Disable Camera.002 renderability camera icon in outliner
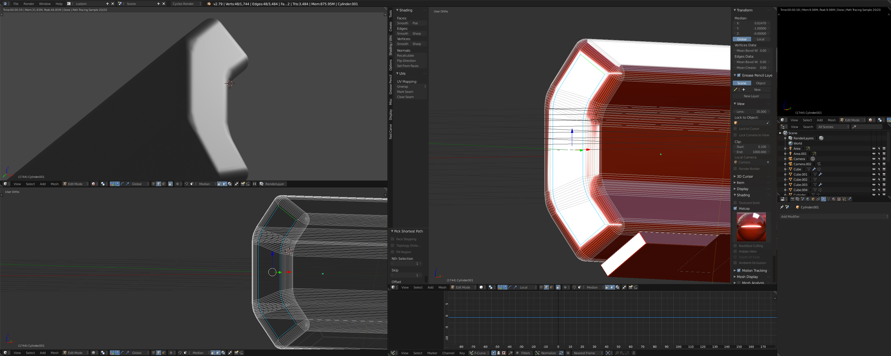Viewport: 891px width, 356px height. tap(884, 164)
